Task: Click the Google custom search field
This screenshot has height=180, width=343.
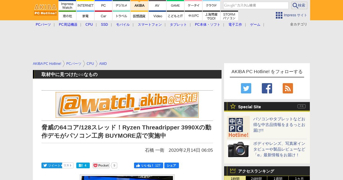Action: tap(256, 5)
